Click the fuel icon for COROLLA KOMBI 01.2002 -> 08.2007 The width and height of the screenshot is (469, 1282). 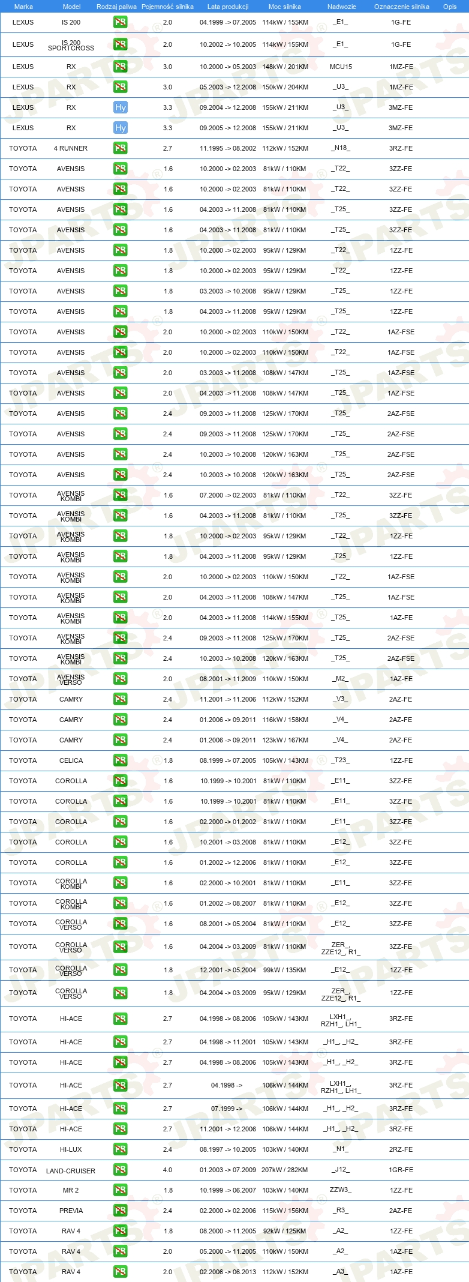click(121, 903)
